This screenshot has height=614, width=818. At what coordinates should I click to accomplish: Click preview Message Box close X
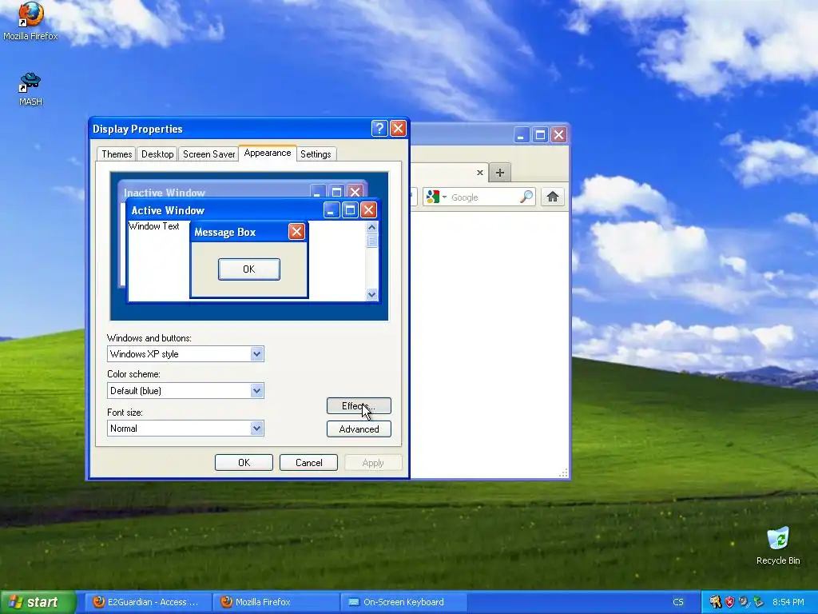[296, 231]
